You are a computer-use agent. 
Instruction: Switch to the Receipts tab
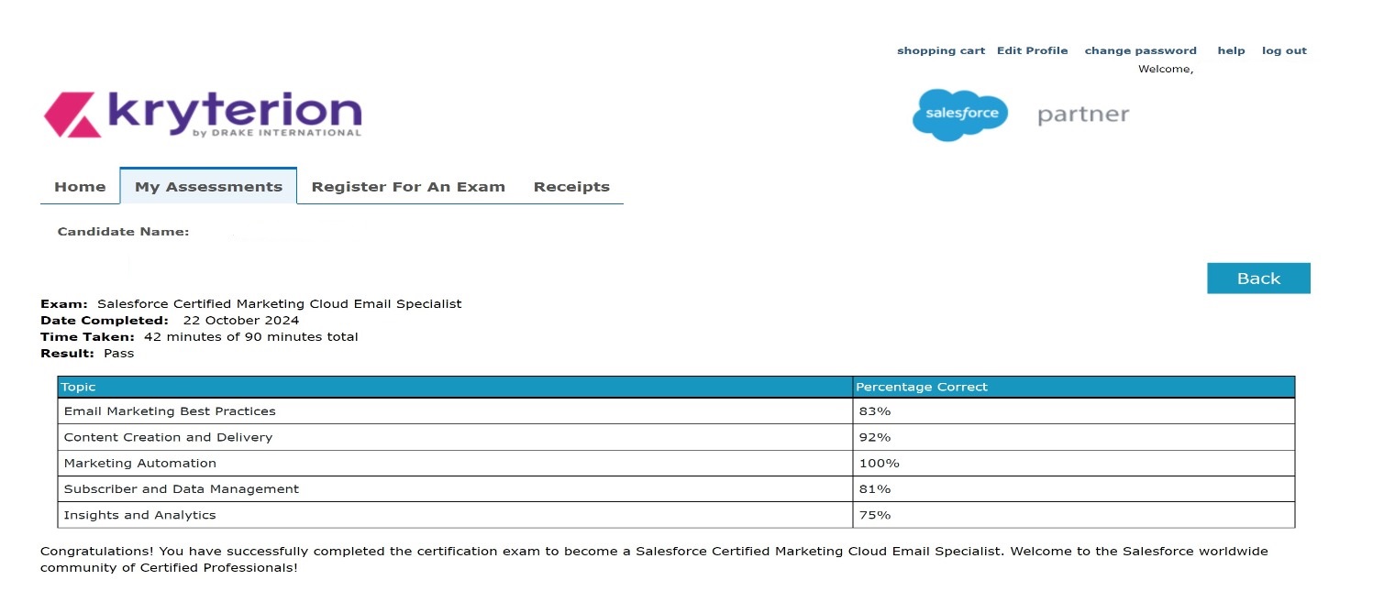pyautogui.click(x=571, y=187)
